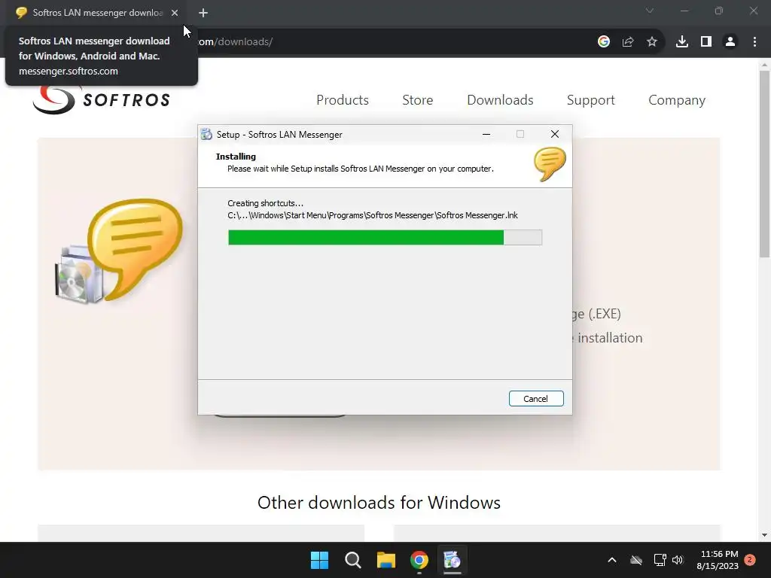The height and width of the screenshot is (578, 771).
Task: Select the 'Installing' header in setup dialog
Action: pos(236,157)
